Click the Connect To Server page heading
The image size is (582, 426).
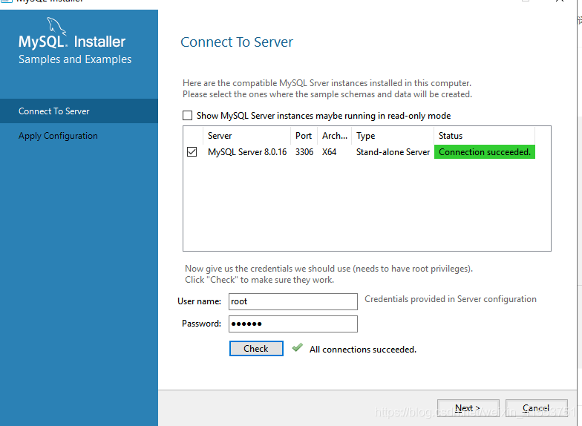click(x=237, y=42)
